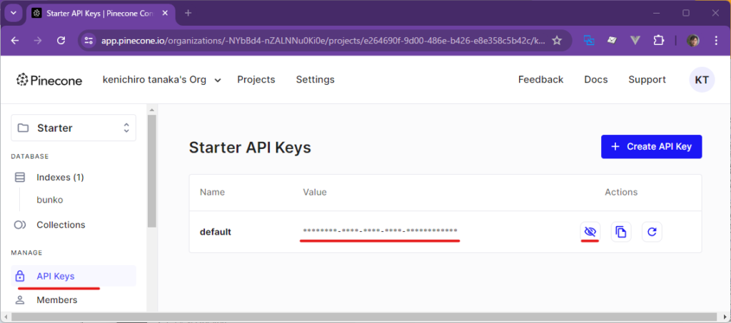Select the bunko index
731x323 pixels.
50,200
